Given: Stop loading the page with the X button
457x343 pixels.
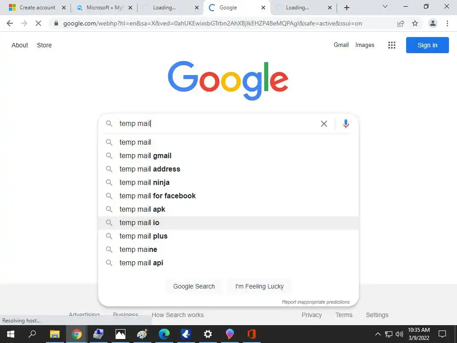Looking at the screenshot, I should [x=38, y=23].
